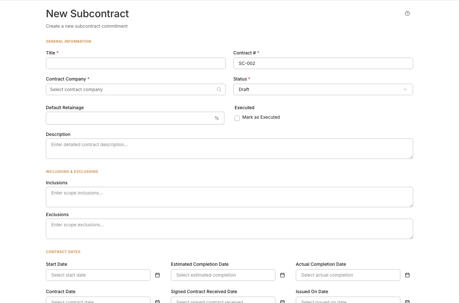Screen dimensions: 459x303
Task: Click the Select estimated completion field
Action: pyautogui.click(x=223, y=275)
